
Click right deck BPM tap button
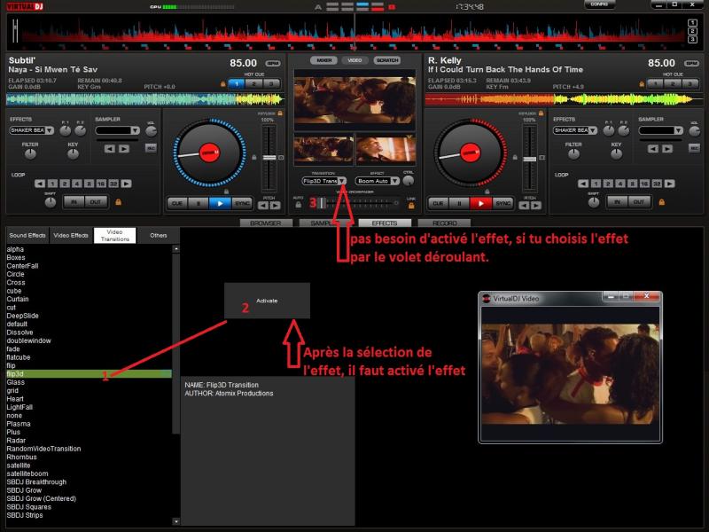(691, 63)
